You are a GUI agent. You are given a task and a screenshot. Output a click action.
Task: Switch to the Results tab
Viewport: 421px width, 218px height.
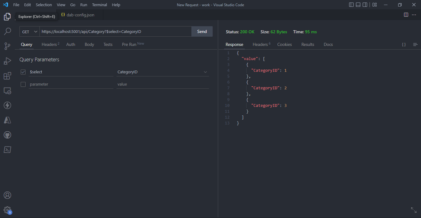pos(308,45)
